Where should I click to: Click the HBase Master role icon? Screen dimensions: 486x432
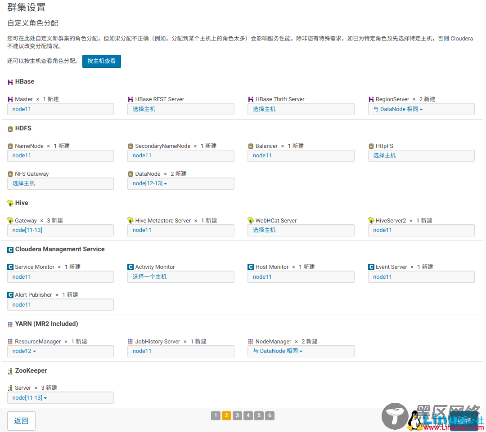(10, 99)
